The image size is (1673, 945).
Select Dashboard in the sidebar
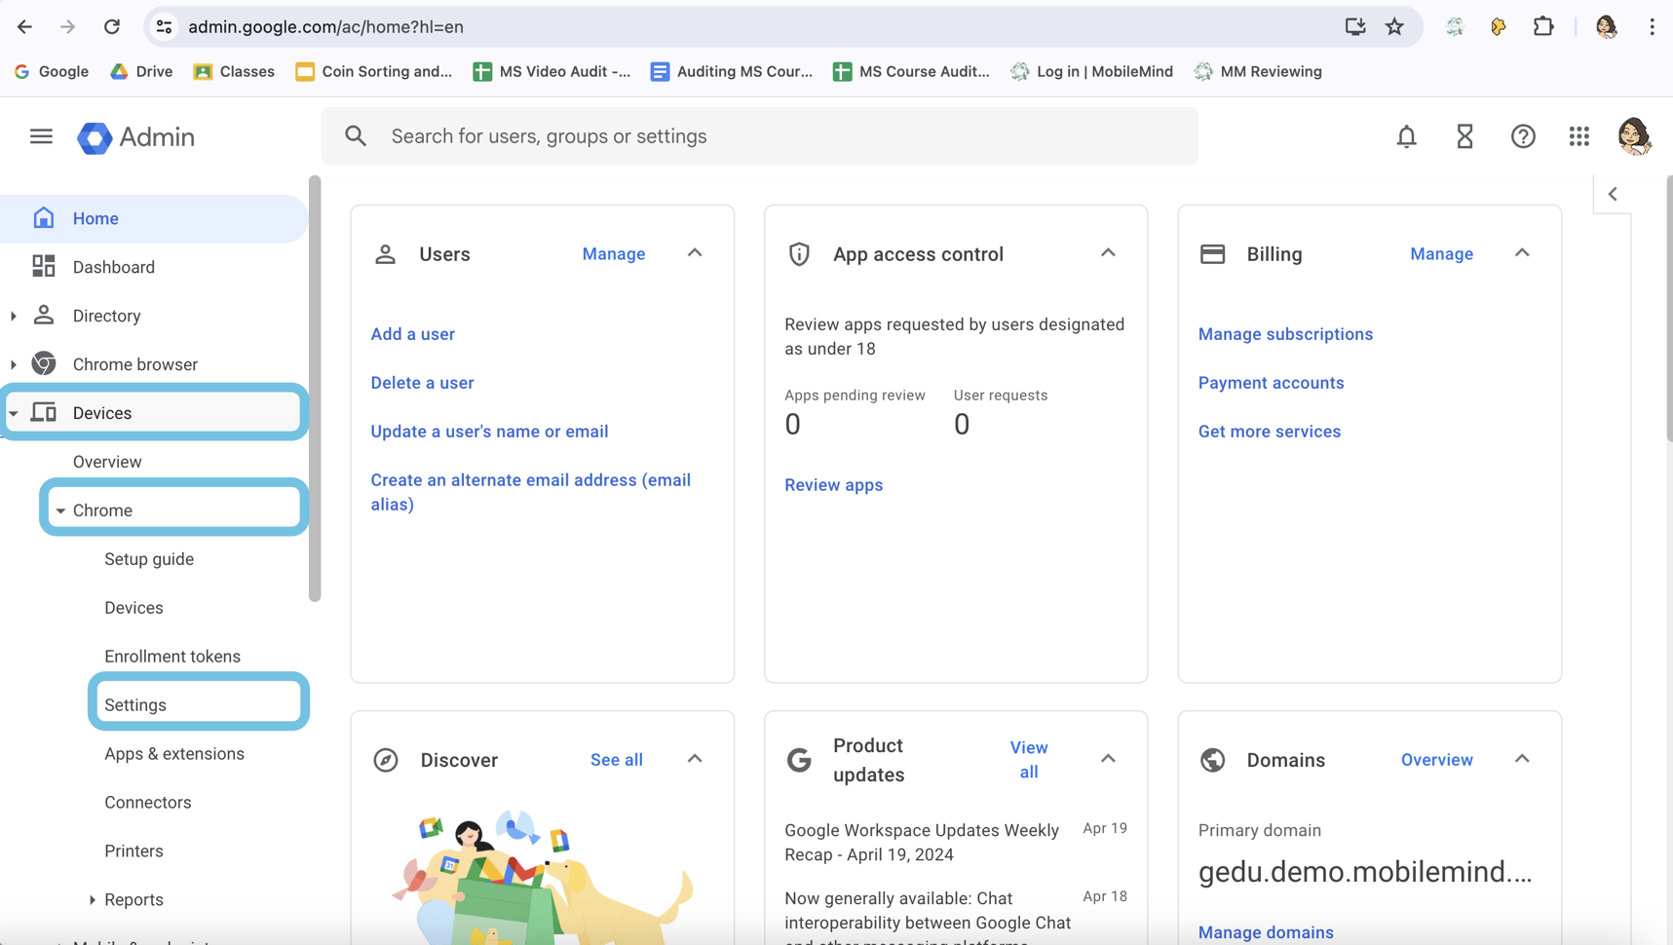pos(113,266)
